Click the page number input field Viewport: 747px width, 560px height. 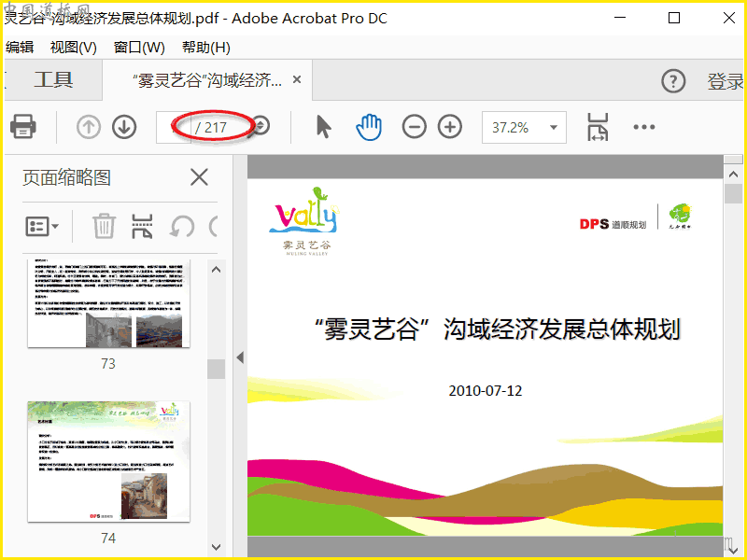[x=174, y=127]
